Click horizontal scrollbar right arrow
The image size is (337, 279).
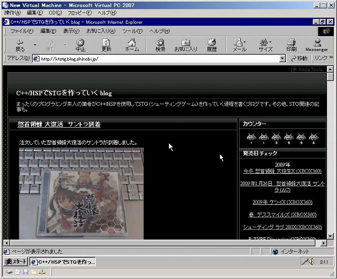point(323,243)
